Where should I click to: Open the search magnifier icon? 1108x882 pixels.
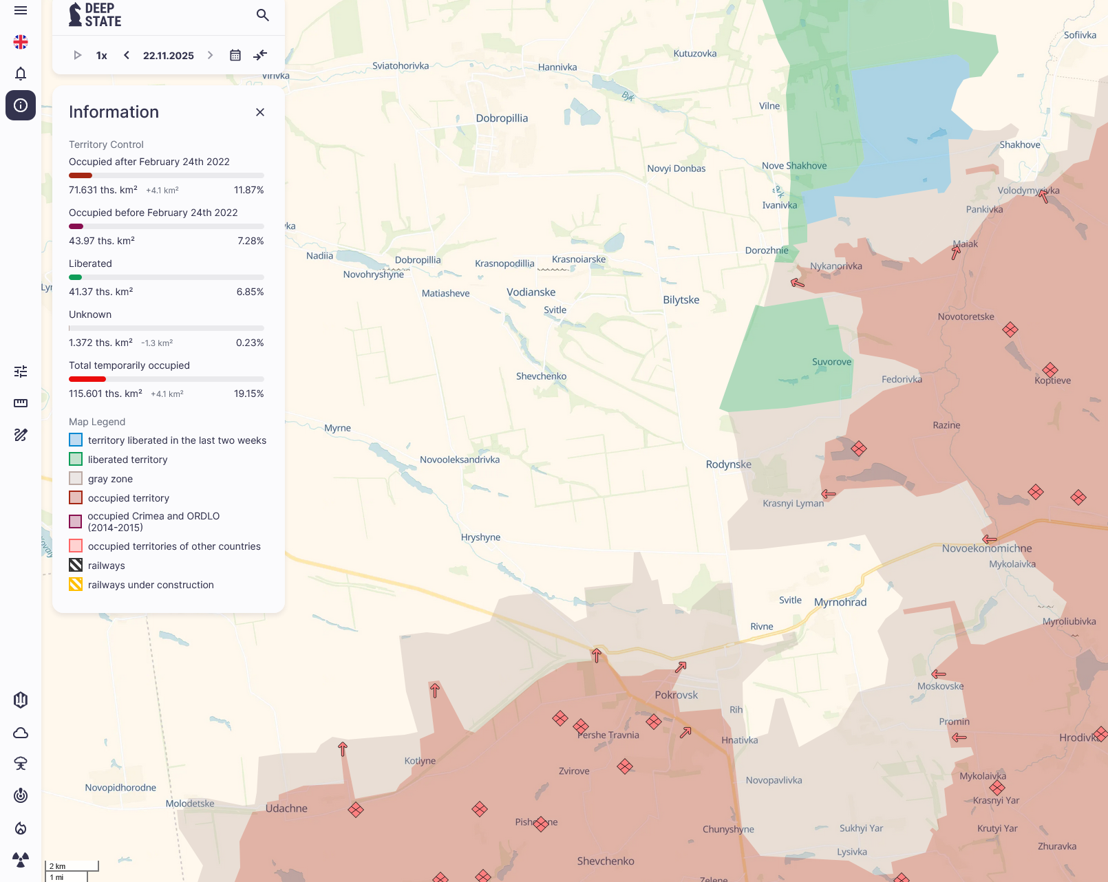pos(262,15)
